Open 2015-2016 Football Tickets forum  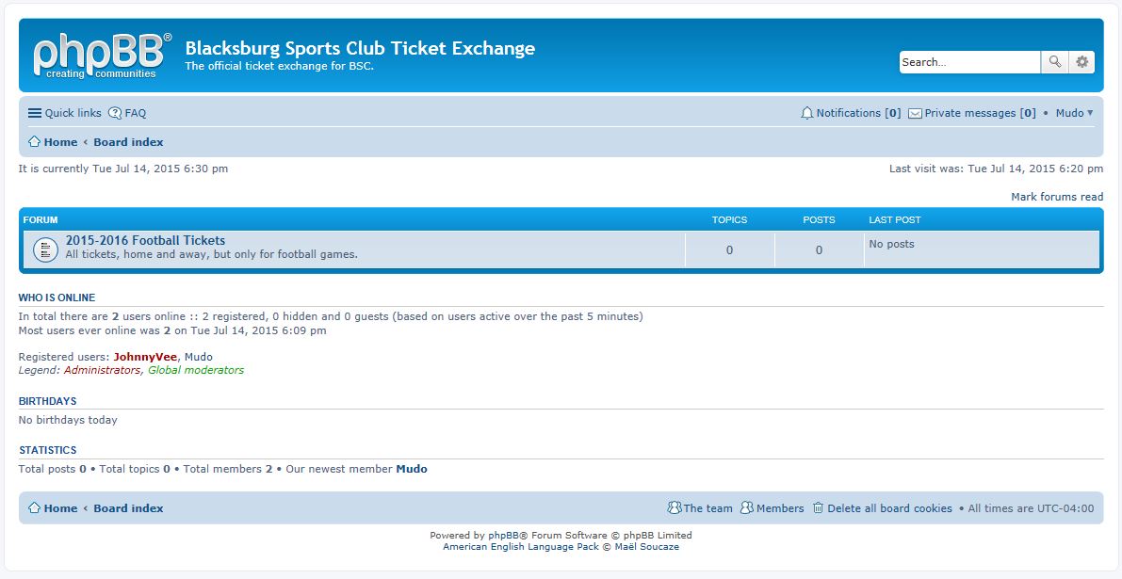click(x=145, y=241)
